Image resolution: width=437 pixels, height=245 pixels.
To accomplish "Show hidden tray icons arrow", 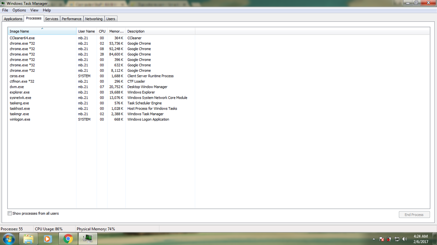I will (374, 239).
